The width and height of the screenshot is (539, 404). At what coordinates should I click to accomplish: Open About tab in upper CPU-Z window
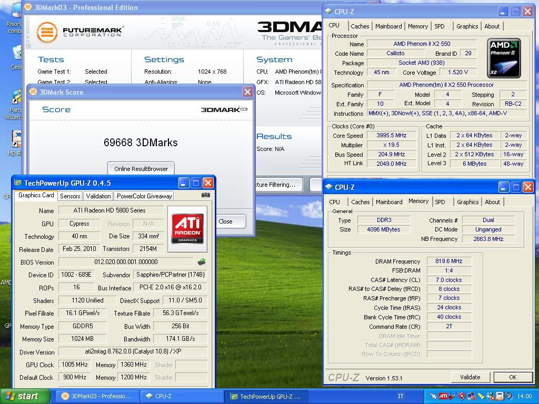click(492, 26)
